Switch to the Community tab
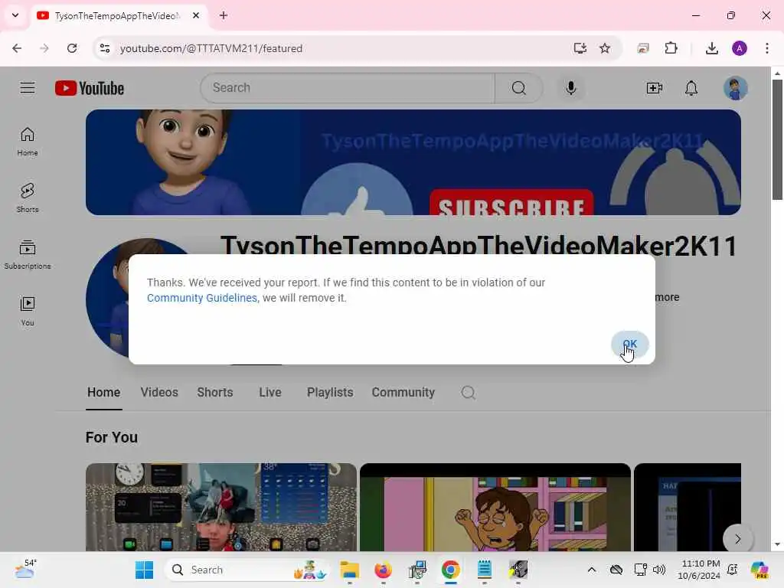The width and height of the screenshot is (784, 588). [403, 393]
